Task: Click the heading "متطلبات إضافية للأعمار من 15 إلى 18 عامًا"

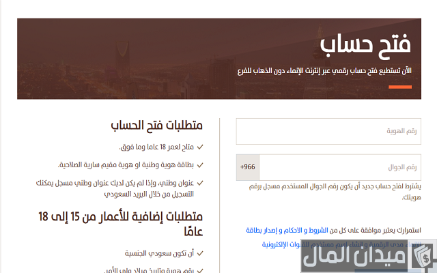Action: coord(120,224)
